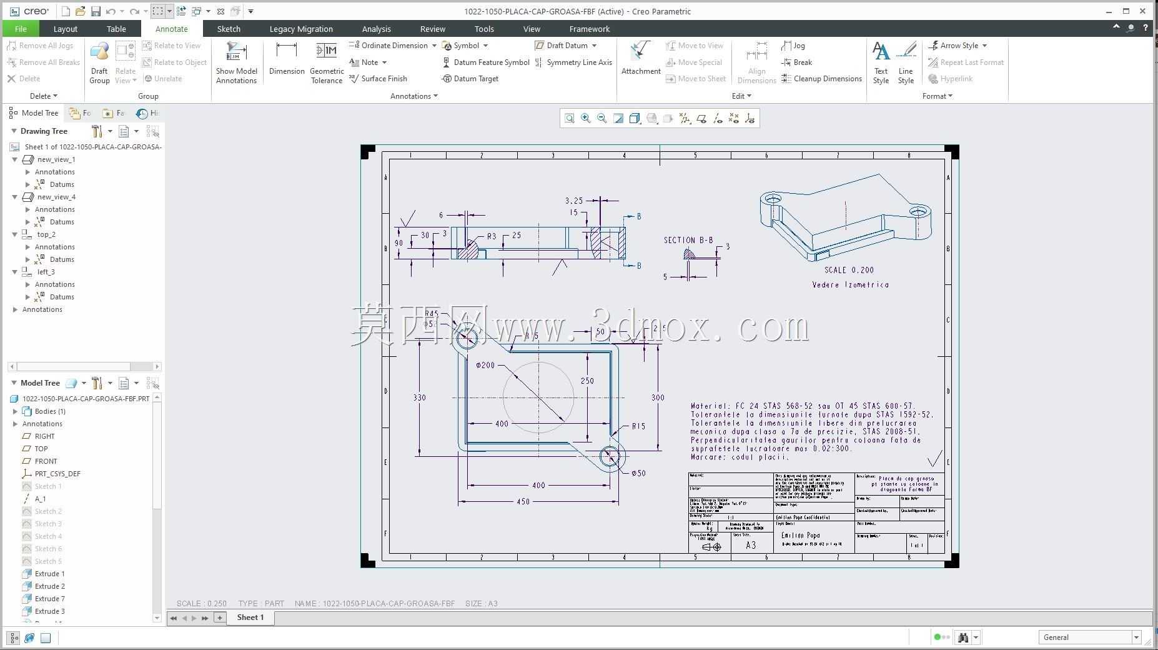Screen dimensions: 1158x650
Task: Switch to the Table ribbon tab
Action: pos(116,29)
